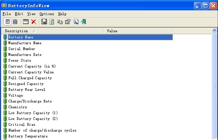The image size is (218, 140).
Task: Select the Low Battery Capacity (1) row
Action: [88, 113]
